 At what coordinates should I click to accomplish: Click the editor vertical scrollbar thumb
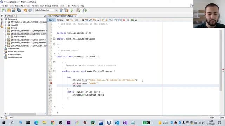coord(221,61)
